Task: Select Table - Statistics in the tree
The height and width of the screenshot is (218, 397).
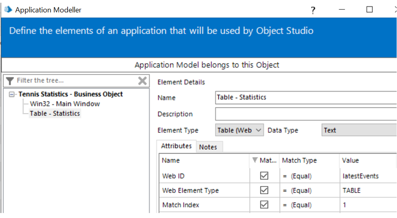Action: point(55,113)
